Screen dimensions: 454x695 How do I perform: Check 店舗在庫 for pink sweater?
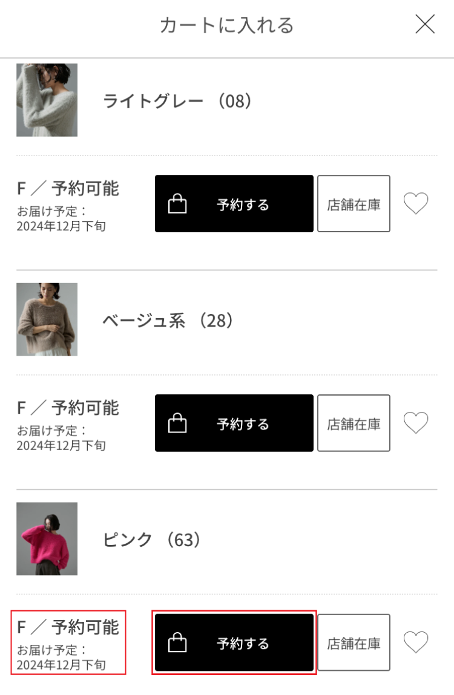coord(354,643)
